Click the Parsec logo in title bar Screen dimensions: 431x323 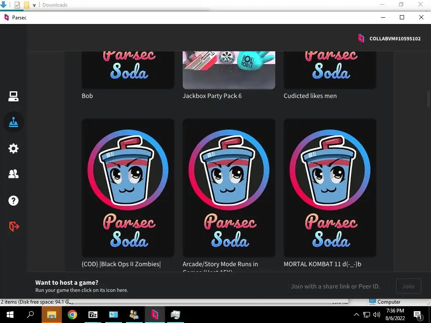tap(7, 18)
